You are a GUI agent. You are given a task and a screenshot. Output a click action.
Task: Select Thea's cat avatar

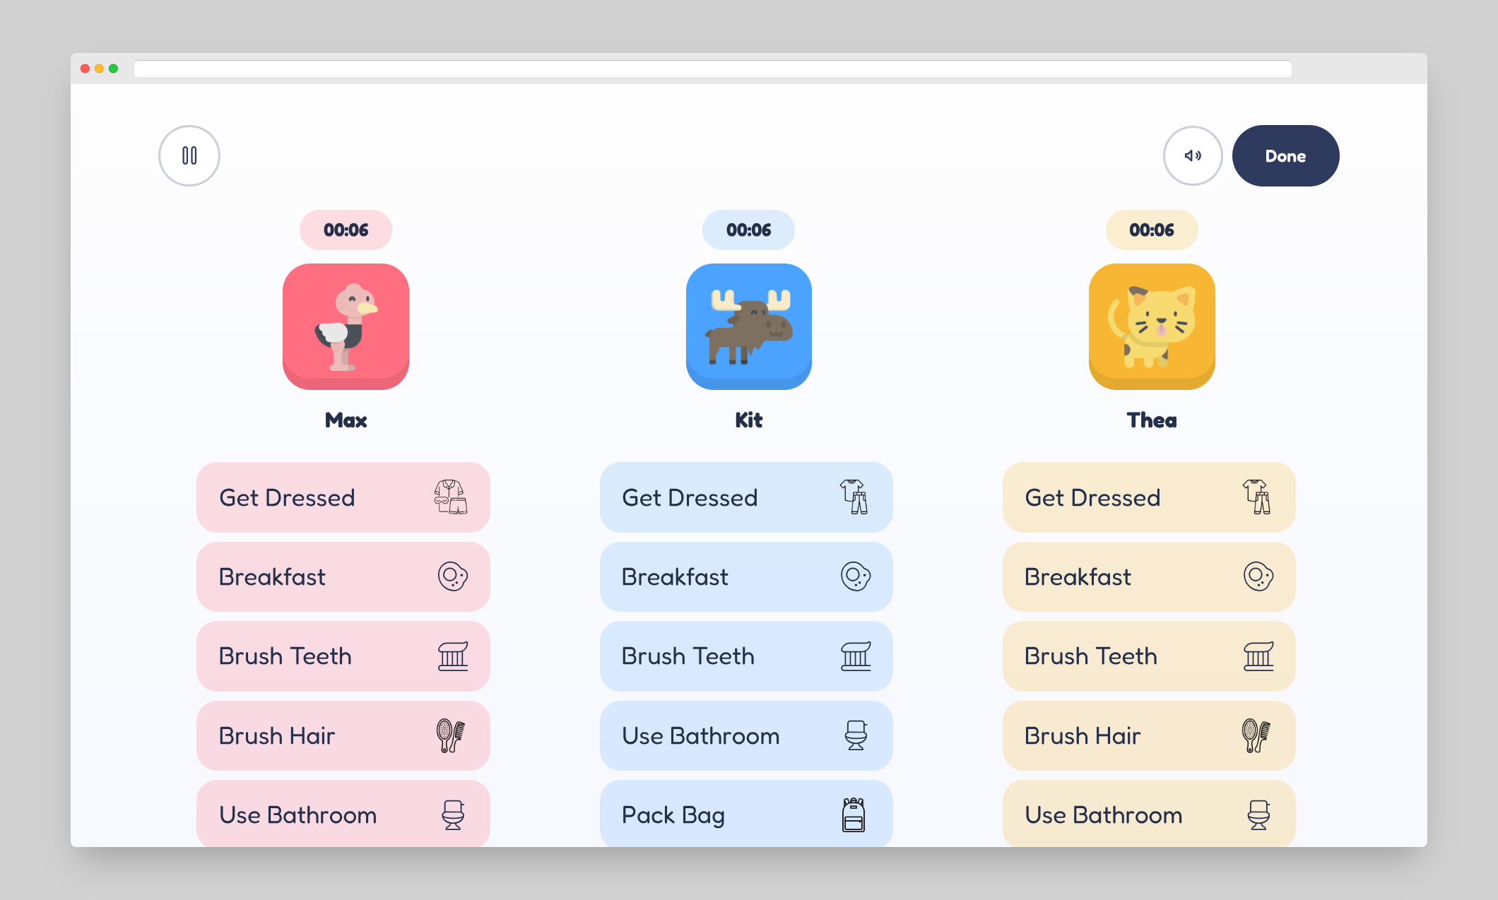point(1152,326)
